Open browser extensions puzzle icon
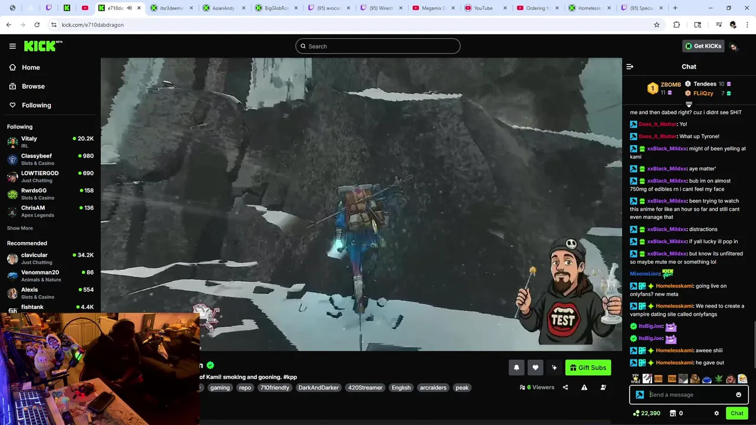 coord(677,25)
